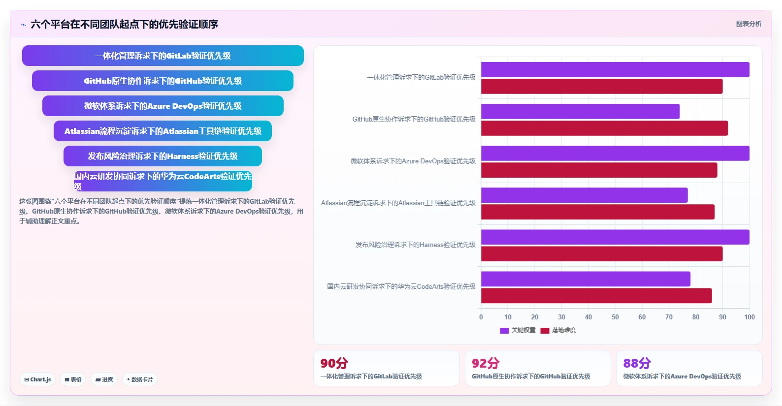The width and height of the screenshot is (782, 406).
Task: Select the GitHub原生协作诉求 funnel bar
Action: click(x=163, y=81)
